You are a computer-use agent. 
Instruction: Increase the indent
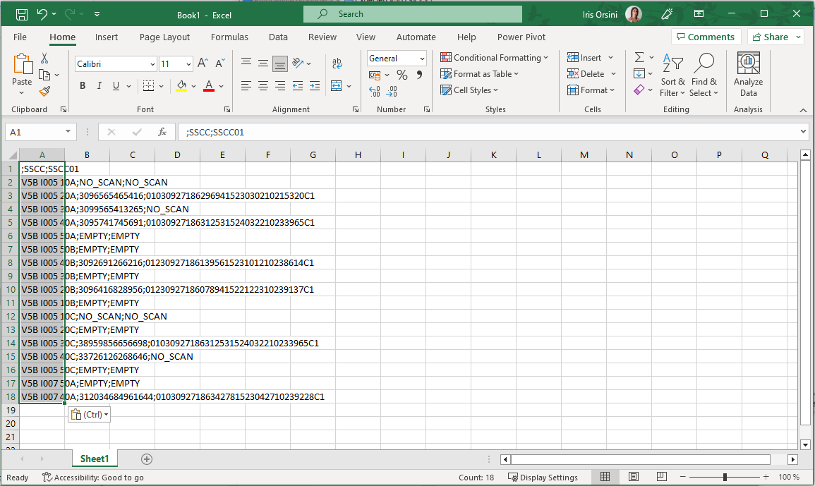(x=315, y=86)
